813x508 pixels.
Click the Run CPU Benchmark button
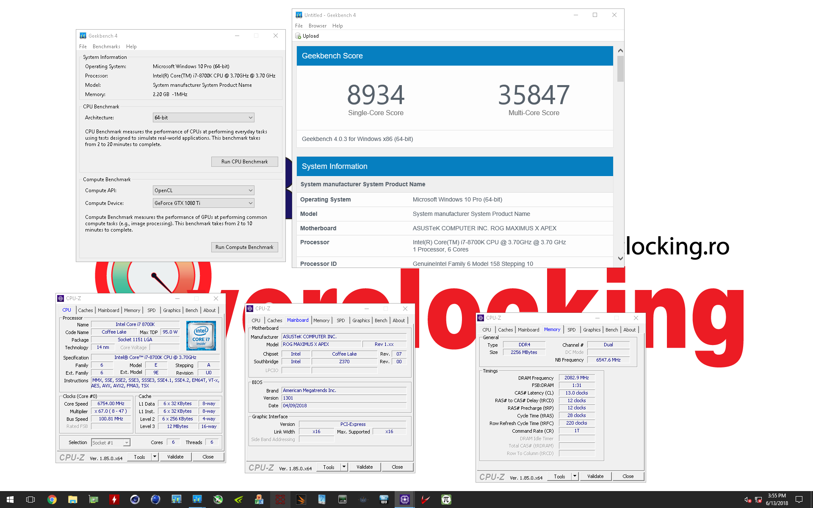(244, 162)
